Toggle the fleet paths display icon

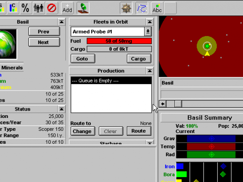pyautogui.click(x=142, y=8)
